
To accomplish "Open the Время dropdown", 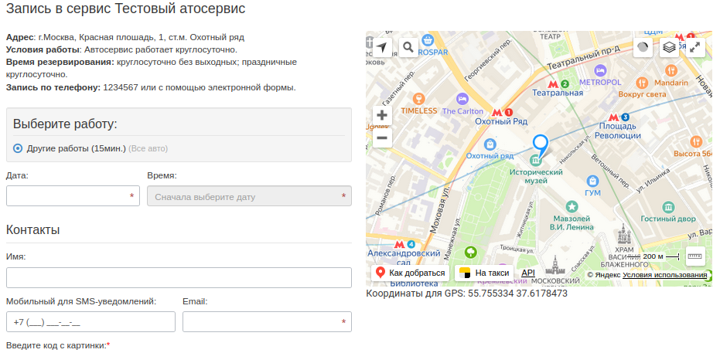I will (249, 195).
